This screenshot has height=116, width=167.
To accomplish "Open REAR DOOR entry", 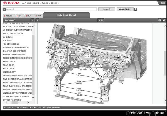I will [9, 65].
